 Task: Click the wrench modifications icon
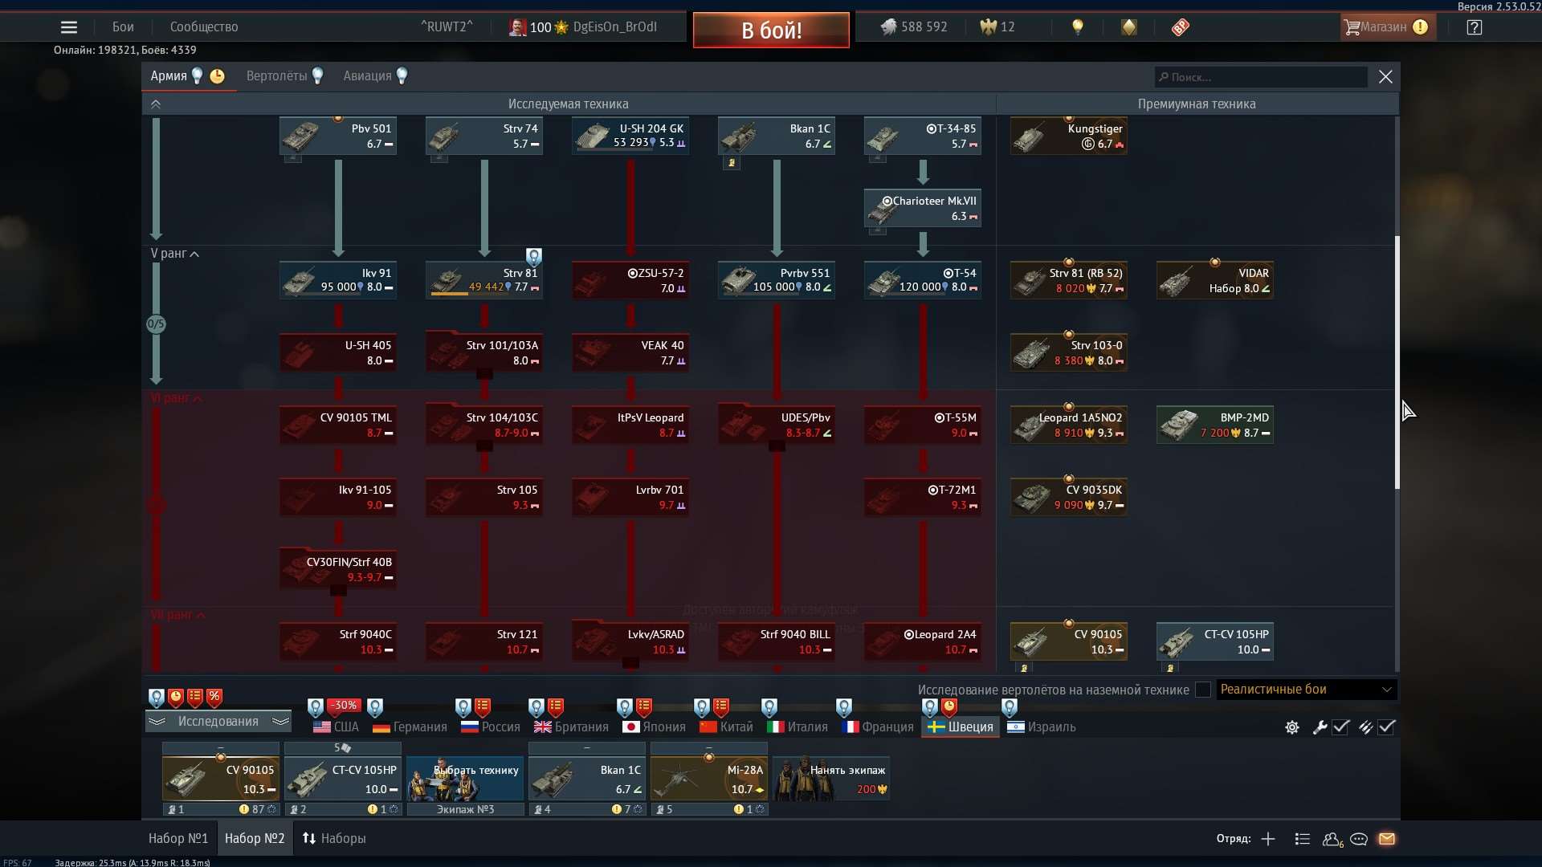(x=1320, y=728)
